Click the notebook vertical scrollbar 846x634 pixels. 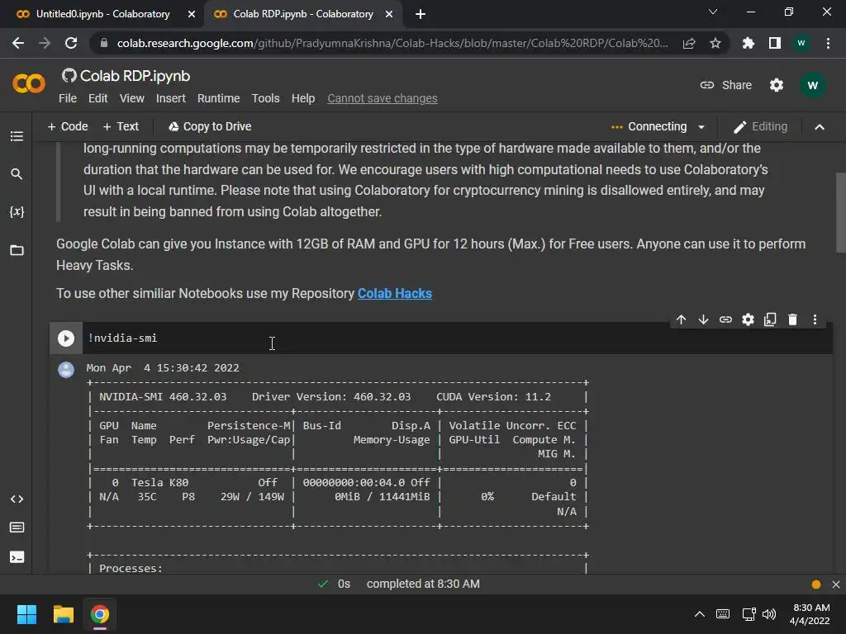click(x=840, y=212)
